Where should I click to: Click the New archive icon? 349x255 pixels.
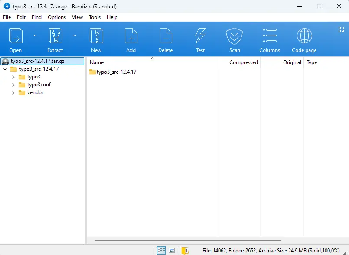[x=96, y=39]
